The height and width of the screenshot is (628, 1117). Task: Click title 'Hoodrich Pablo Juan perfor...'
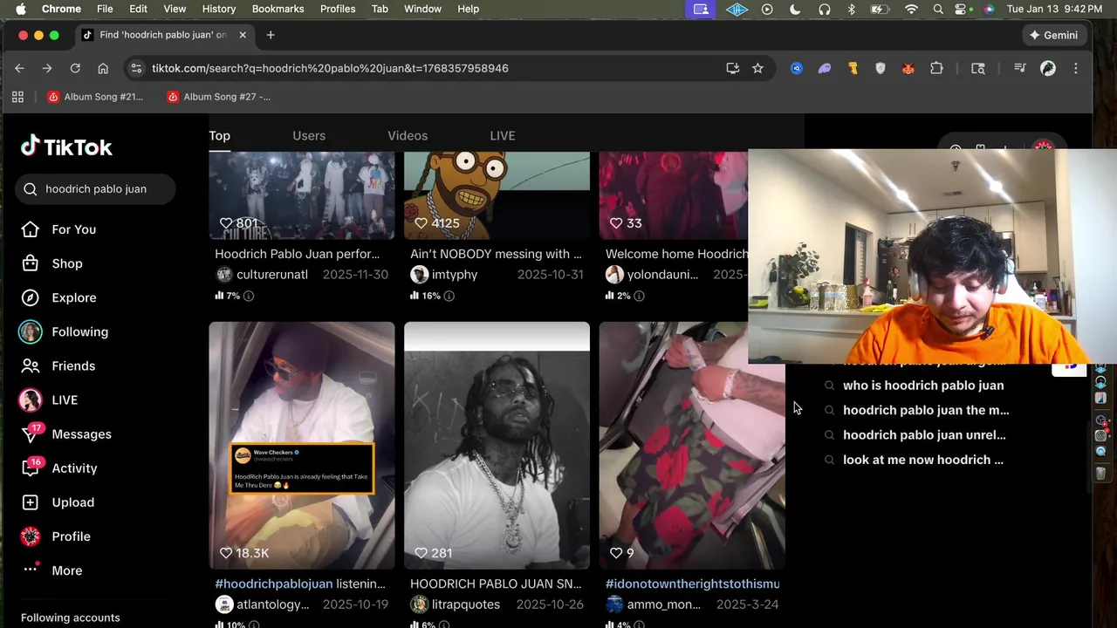click(x=298, y=254)
